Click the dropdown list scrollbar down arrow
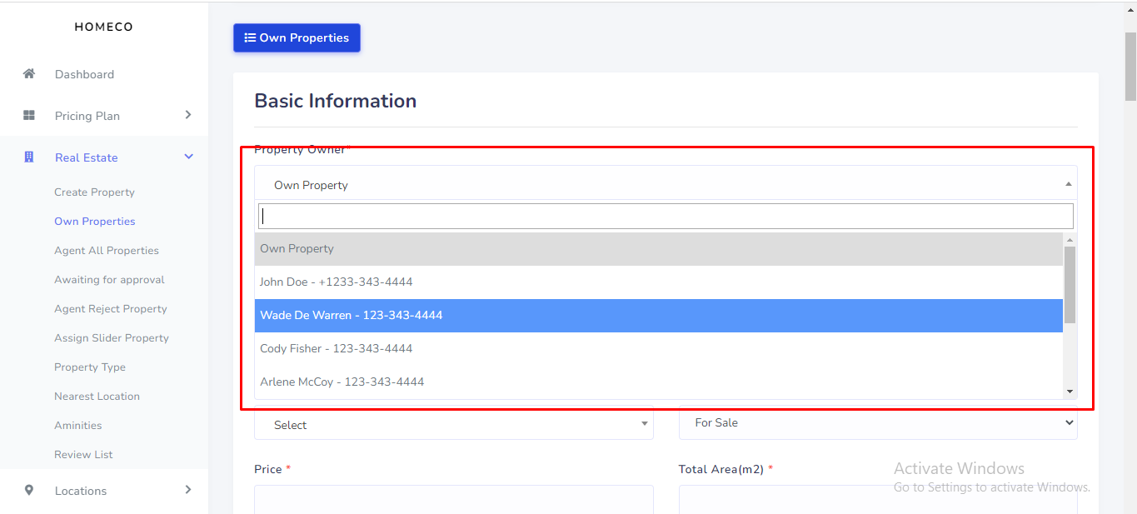This screenshot has width=1137, height=514. coord(1070,392)
